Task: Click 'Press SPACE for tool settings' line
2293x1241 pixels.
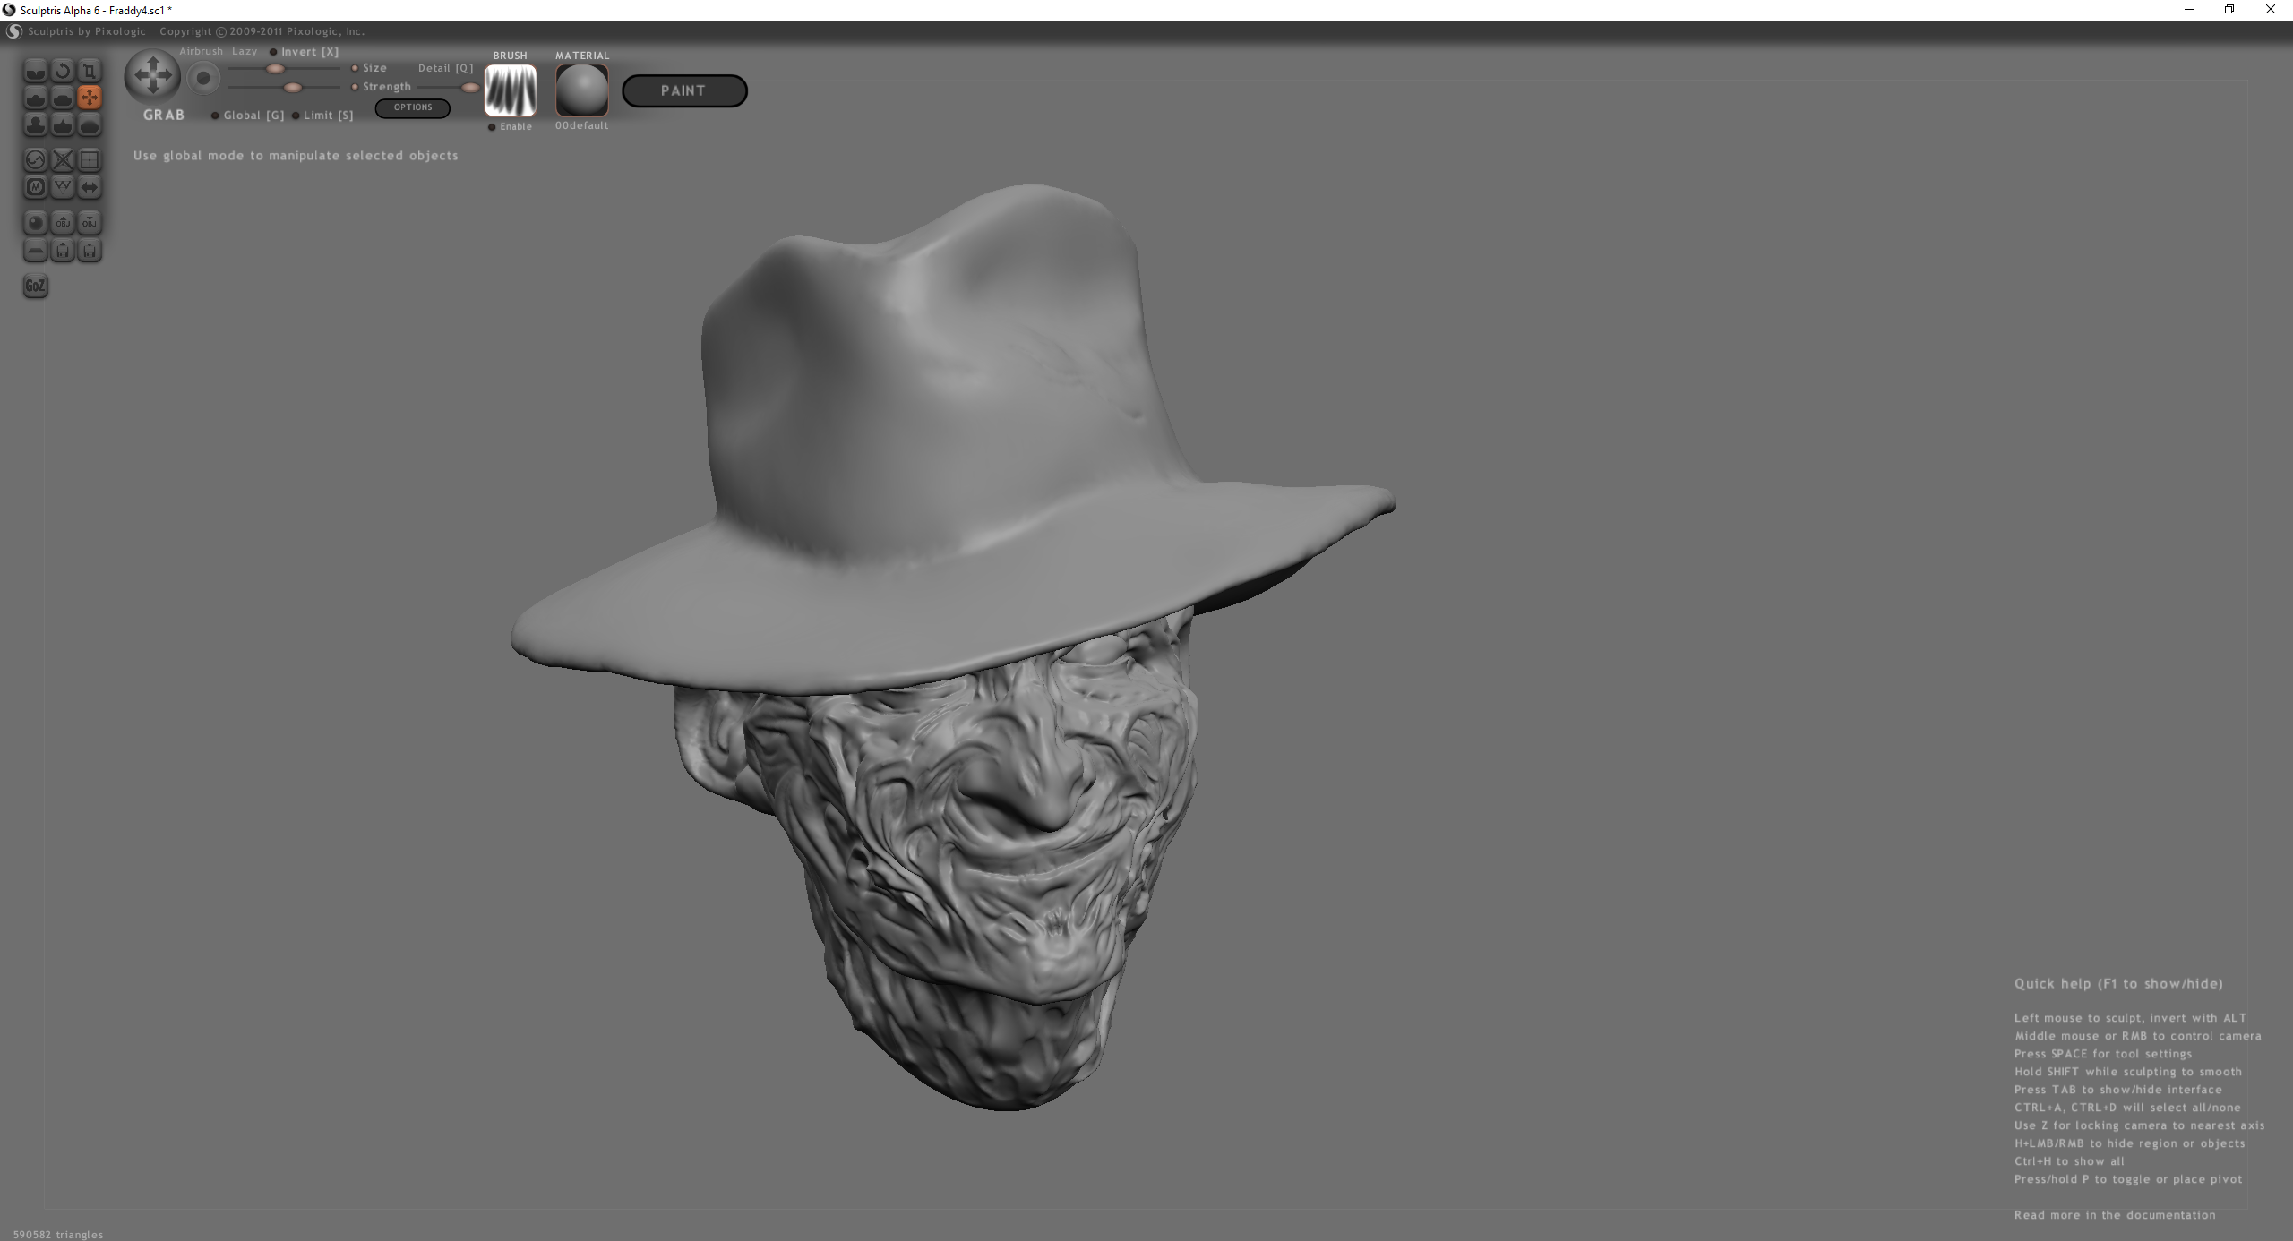Action: coord(2103,1054)
